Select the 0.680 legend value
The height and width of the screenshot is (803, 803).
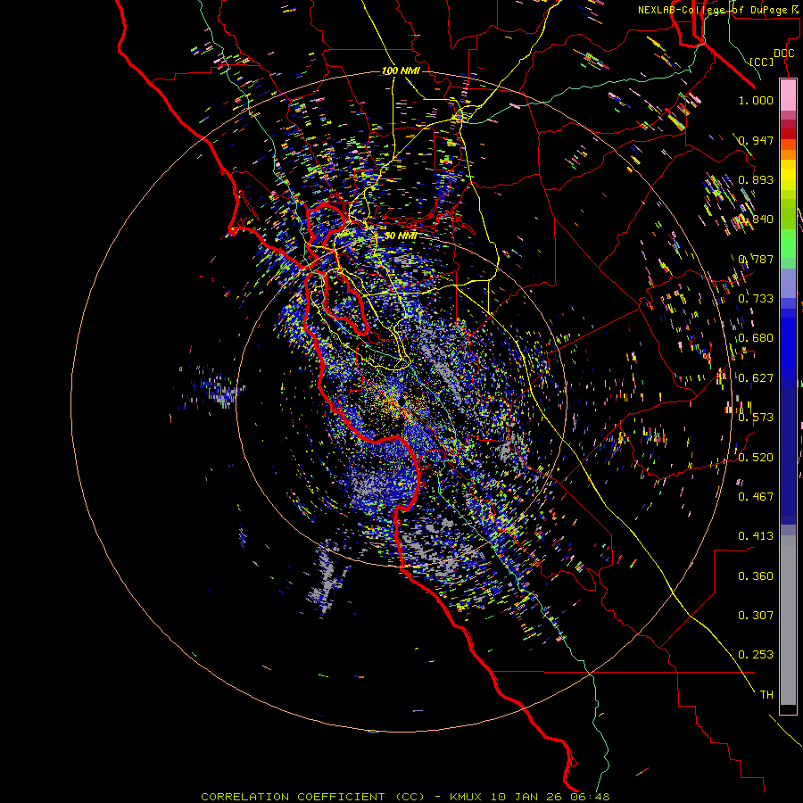756,338
